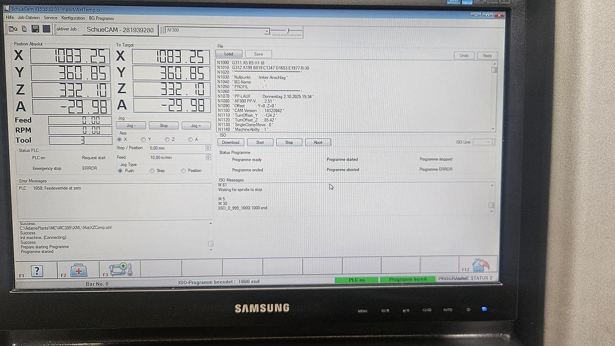Click the Jog + button
Viewport: 615px width, 346px height.
pos(196,125)
